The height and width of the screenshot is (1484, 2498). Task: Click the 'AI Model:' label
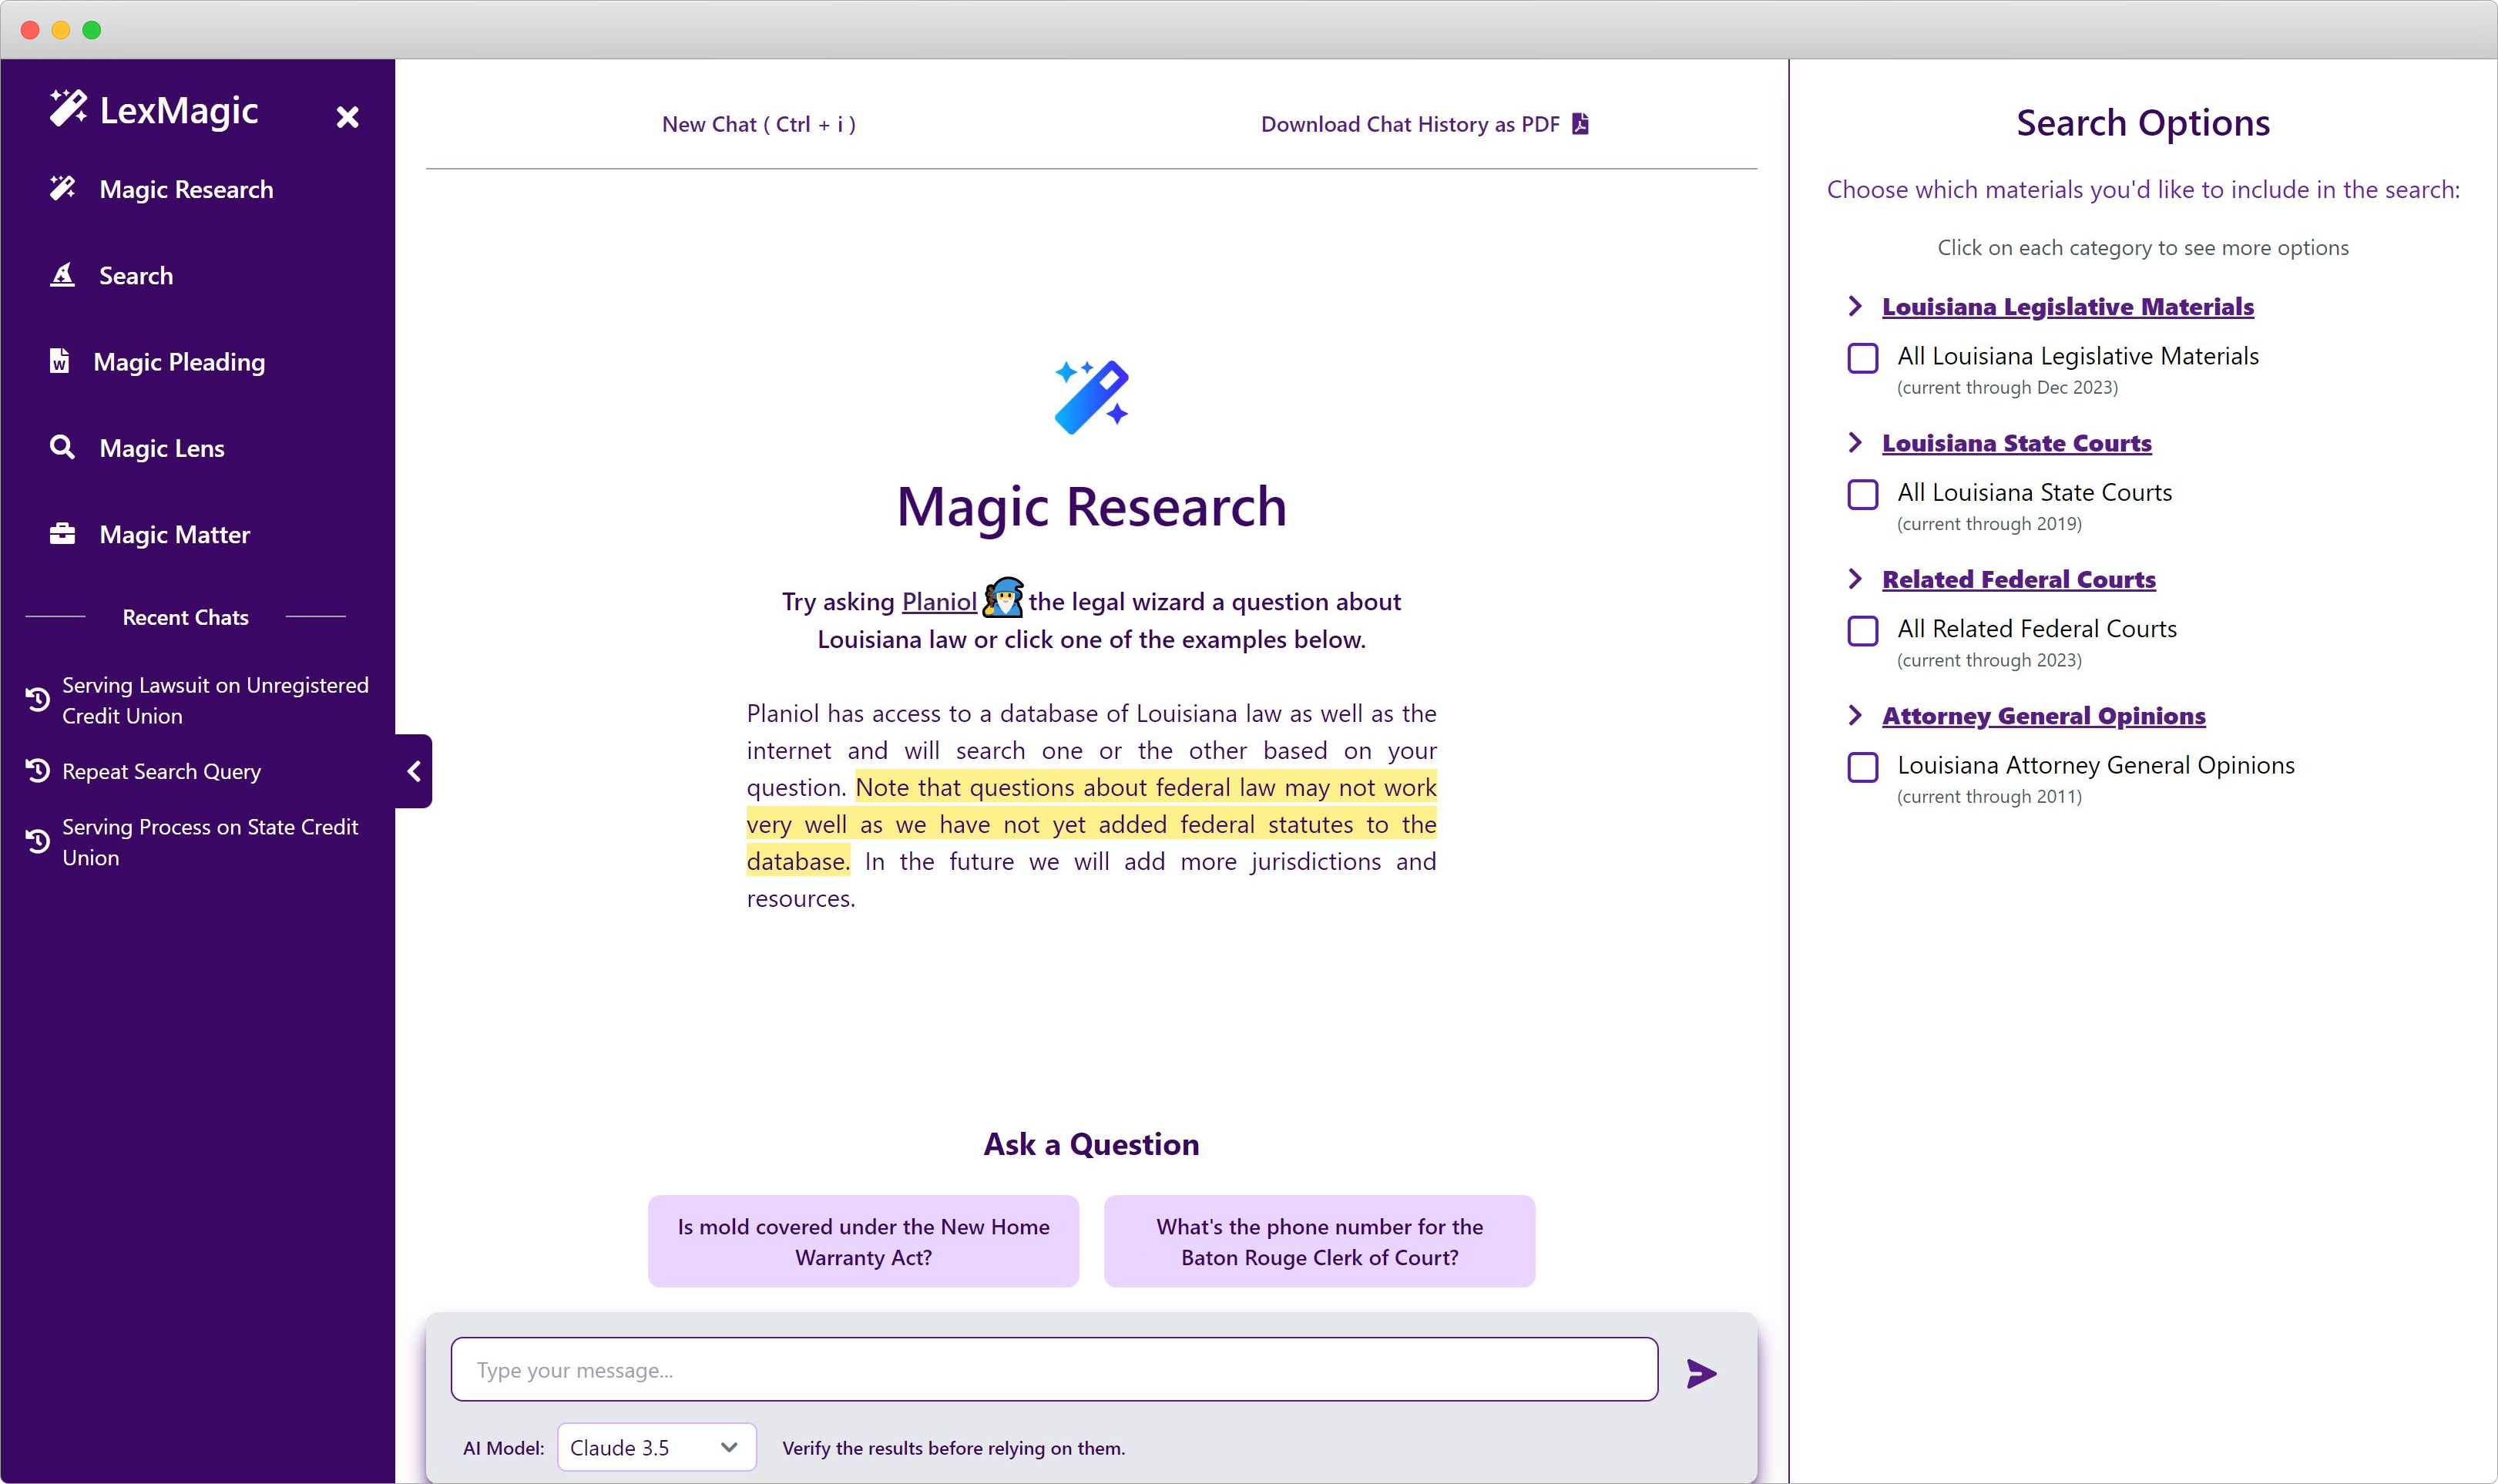503,1447
